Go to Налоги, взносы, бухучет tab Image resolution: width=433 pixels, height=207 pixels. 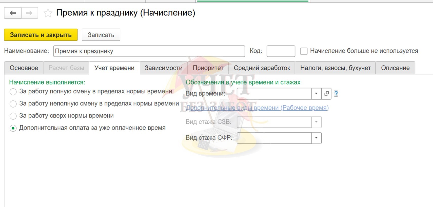coord(335,68)
